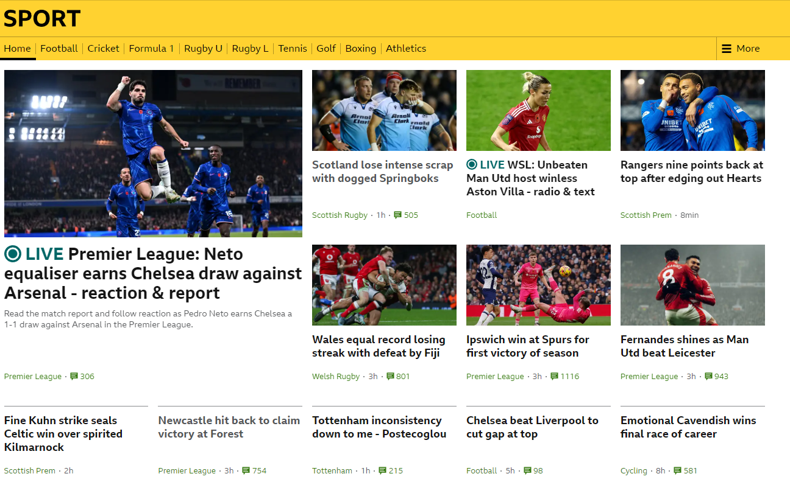
Task: Open WSL Man Utd host Aston Villa headline
Action: 531,178
